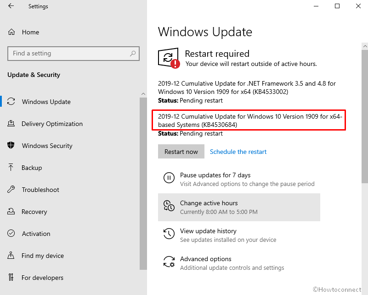Click the Windows Security shield icon
Screen dimensions: 368x295
pos(11,145)
